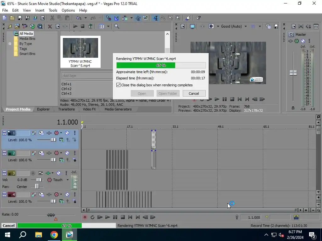The width and height of the screenshot is (322, 241).
Task: Click the Undo arrow icon
Action: coord(79,18)
